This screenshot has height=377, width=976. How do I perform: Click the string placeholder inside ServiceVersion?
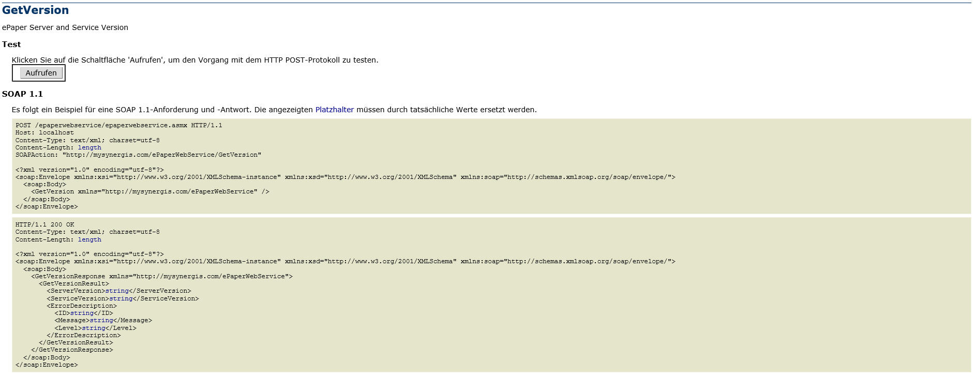(121, 299)
